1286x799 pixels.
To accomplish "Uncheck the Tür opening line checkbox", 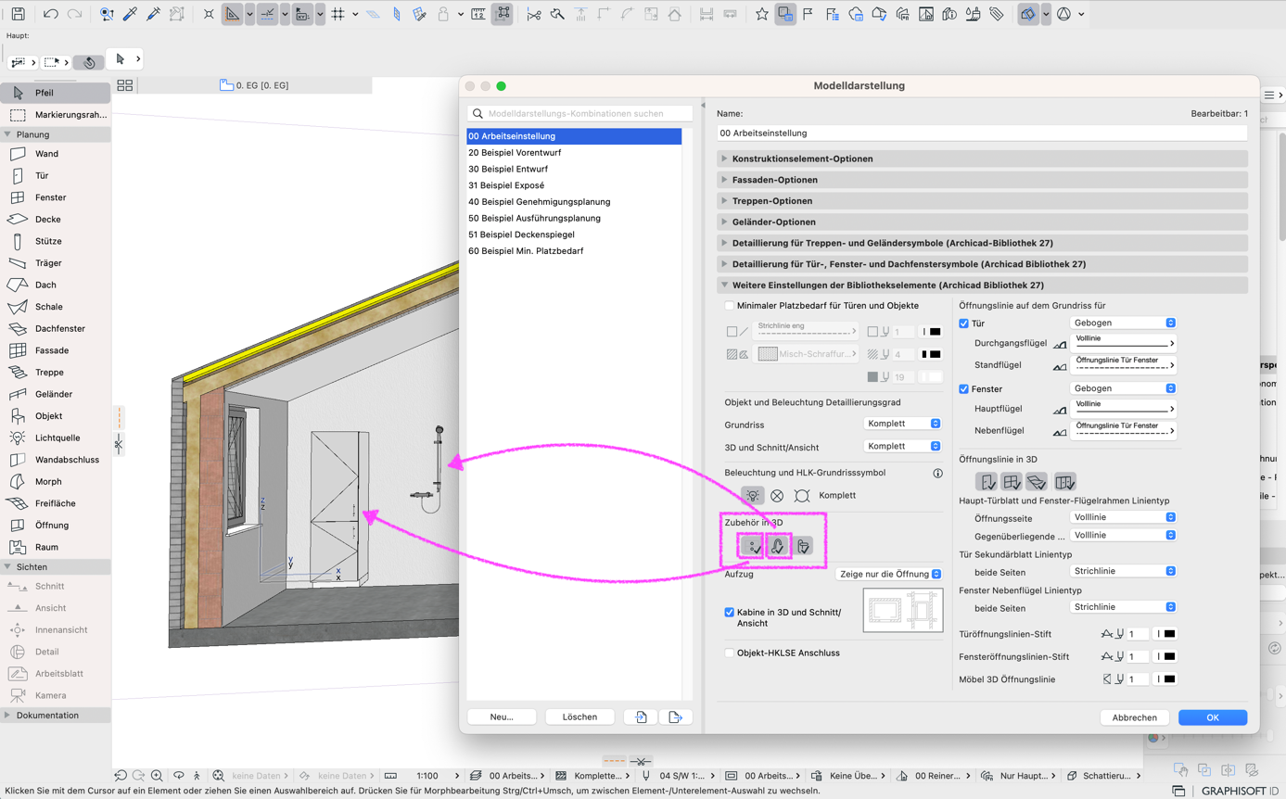I will click(x=963, y=323).
